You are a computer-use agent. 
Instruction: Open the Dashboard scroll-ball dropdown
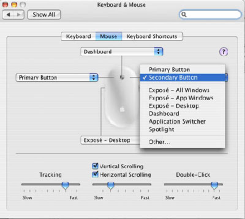tap(122, 52)
